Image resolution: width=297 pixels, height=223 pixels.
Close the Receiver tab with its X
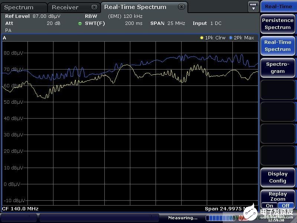pyautogui.click(x=94, y=7)
